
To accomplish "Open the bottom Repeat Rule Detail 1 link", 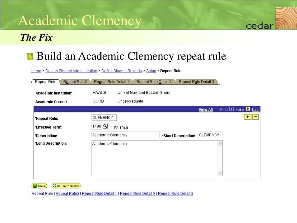I will [x=99, y=194].
